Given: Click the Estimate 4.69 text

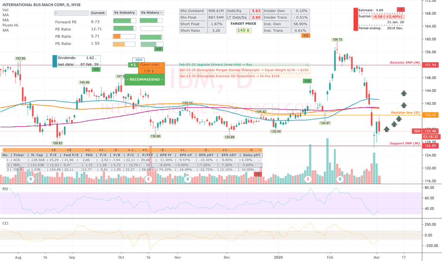Looking at the screenshot, I should (371, 10).
